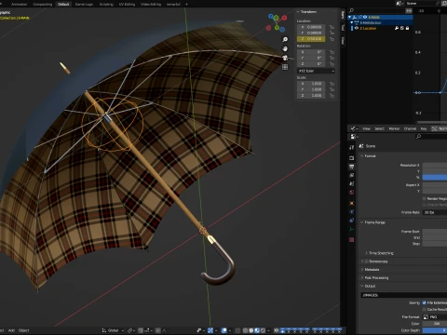Switch to the Compositing workspace tab

(42, 5)
